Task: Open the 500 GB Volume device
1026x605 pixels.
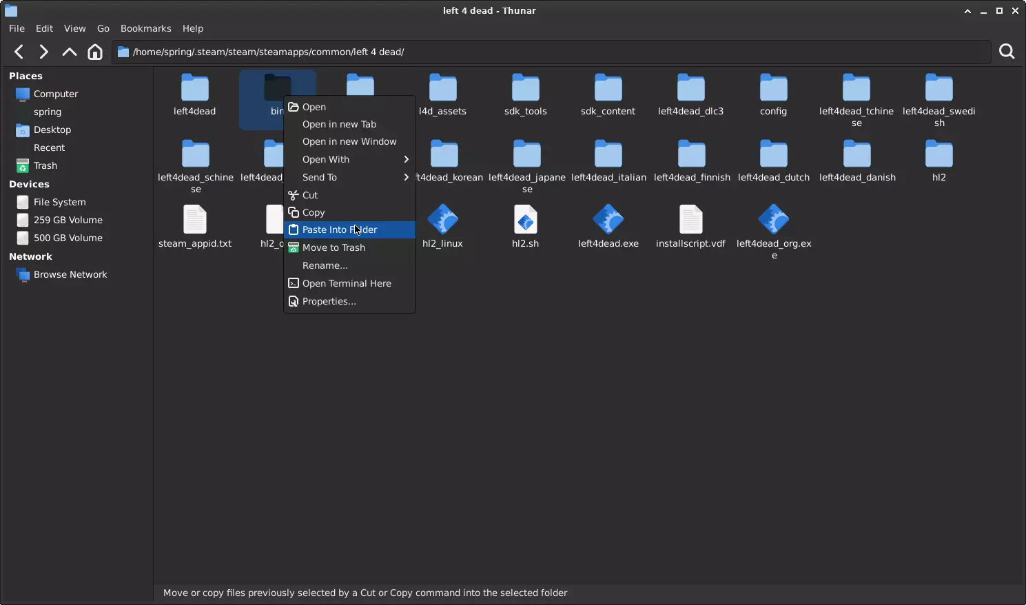Action: coord(68,238)
